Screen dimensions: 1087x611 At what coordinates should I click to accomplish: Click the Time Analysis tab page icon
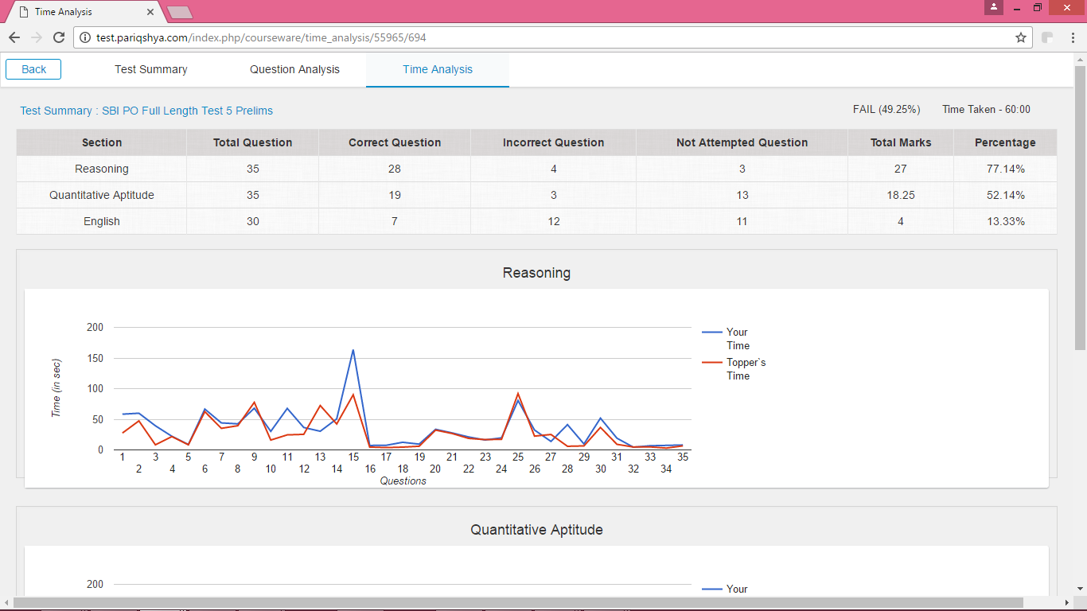tap(24, 12)
